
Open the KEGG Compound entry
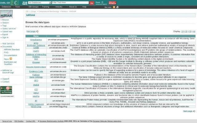pos(36,104)
